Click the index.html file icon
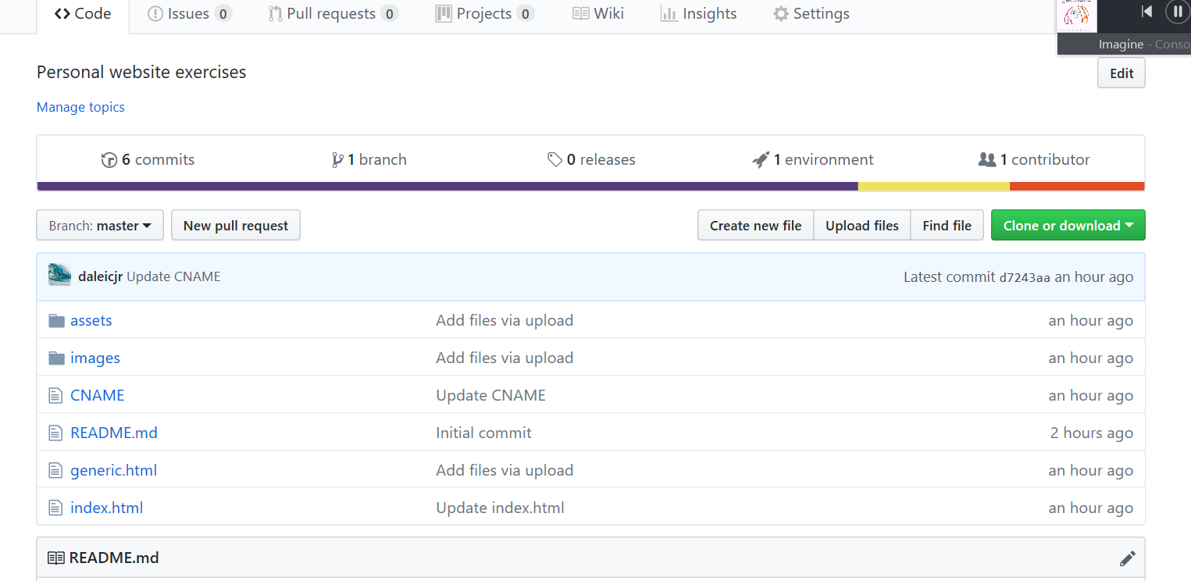The height and width of the screenshot is (581, 1191). tap(55, 508)
